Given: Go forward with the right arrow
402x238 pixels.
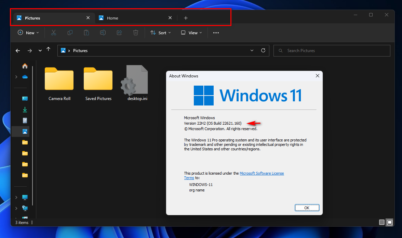Looking at the screenshot, I should click(x=30, y=51).
